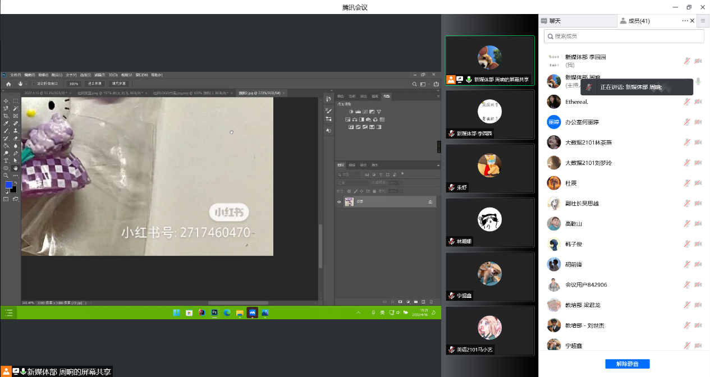Click the 搜索成员 search field

(x=623, y=36)
